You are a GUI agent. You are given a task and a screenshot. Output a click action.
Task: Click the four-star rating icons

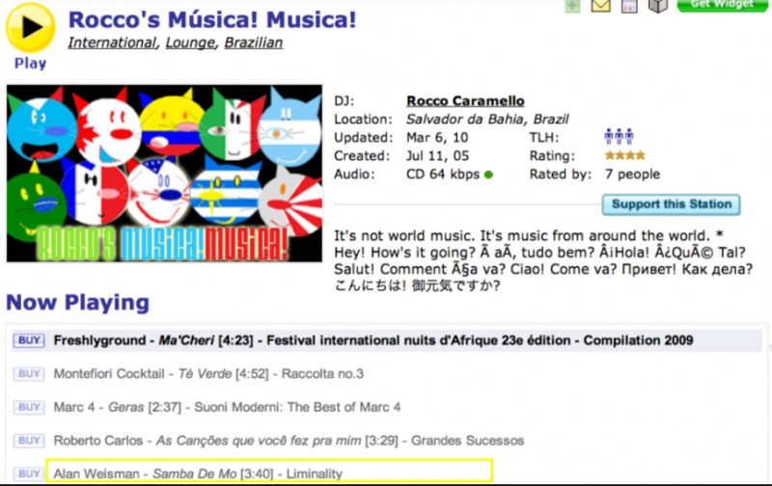(x=624, y=155)
